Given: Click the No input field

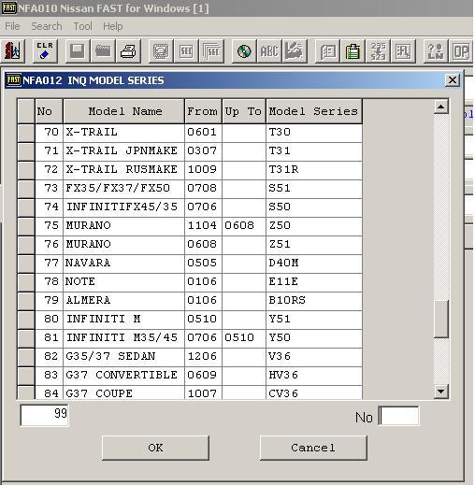Looking at the screenshot, I should click(x=398, y=416).
